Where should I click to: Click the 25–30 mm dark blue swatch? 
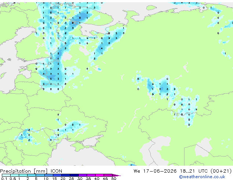pyautogui.click(x=74, y=175)
